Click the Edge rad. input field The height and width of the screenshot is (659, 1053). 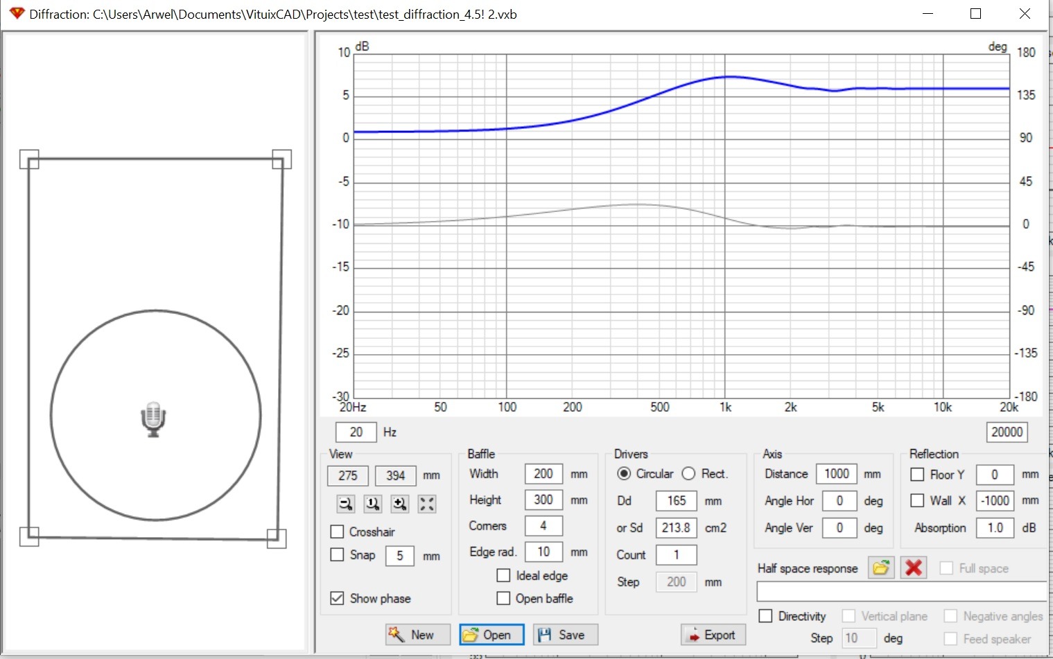tap(543, 552)
